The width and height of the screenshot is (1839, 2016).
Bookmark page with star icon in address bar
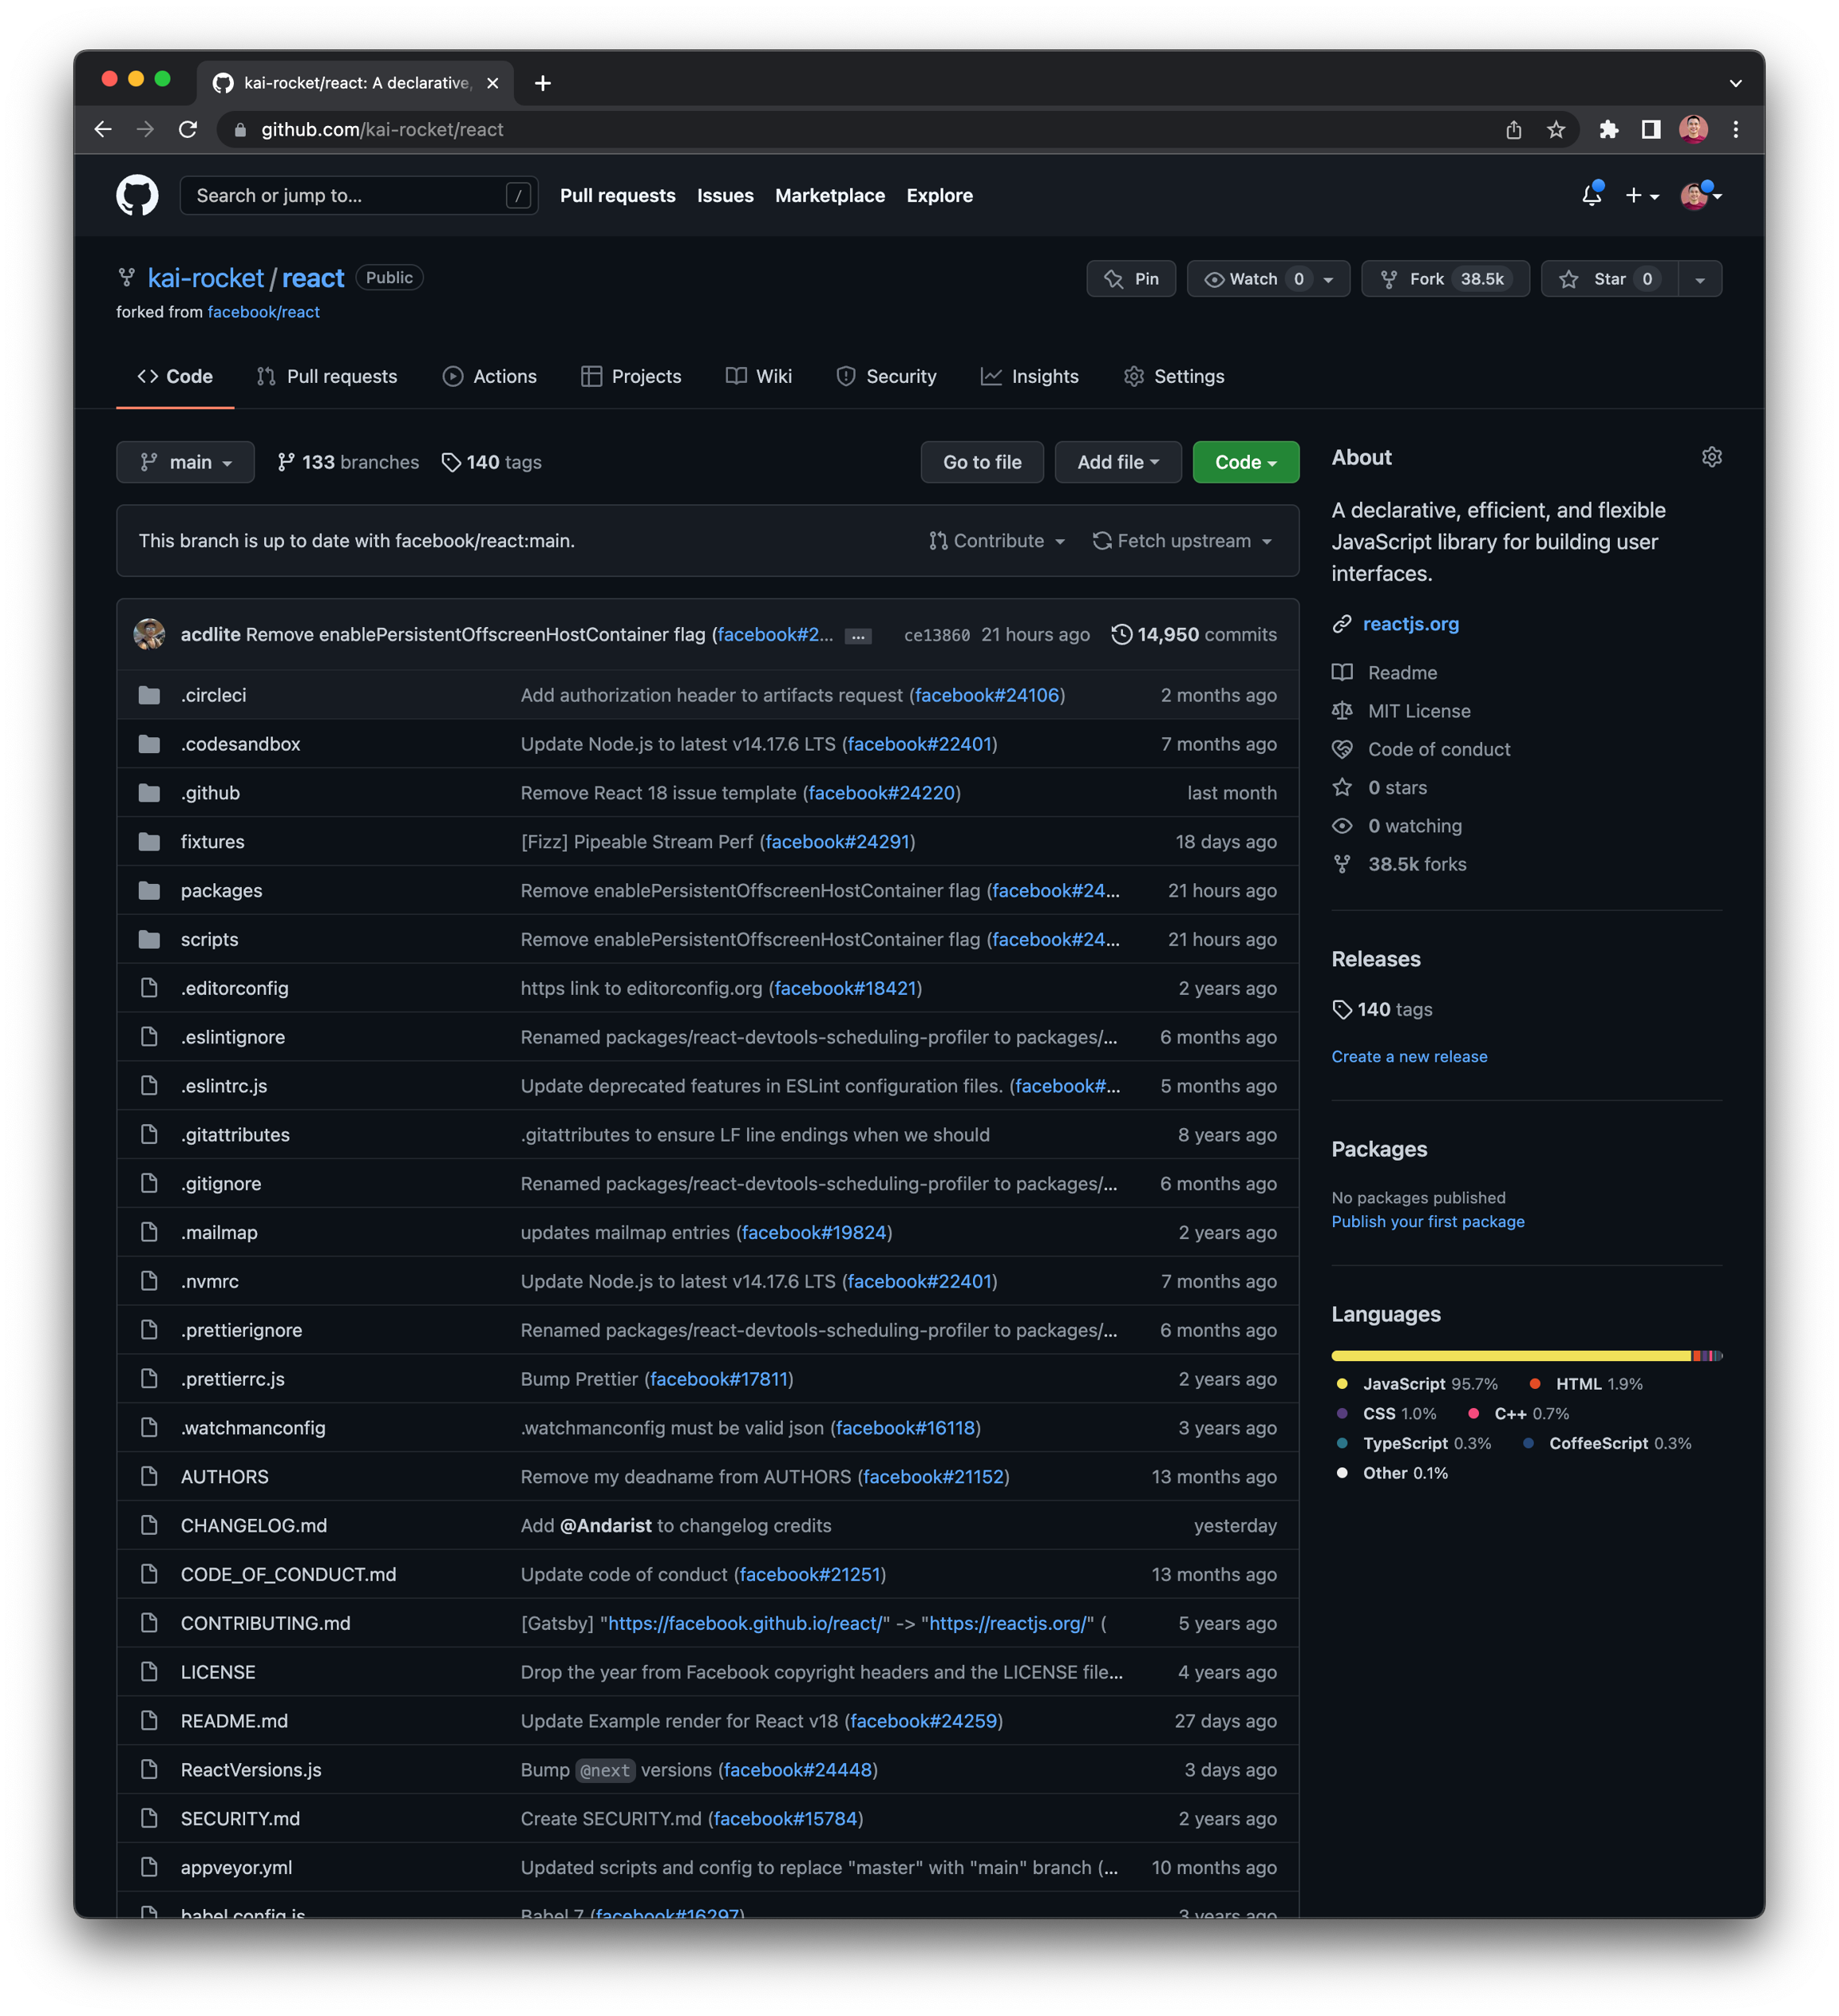[x=1555, y=130]
